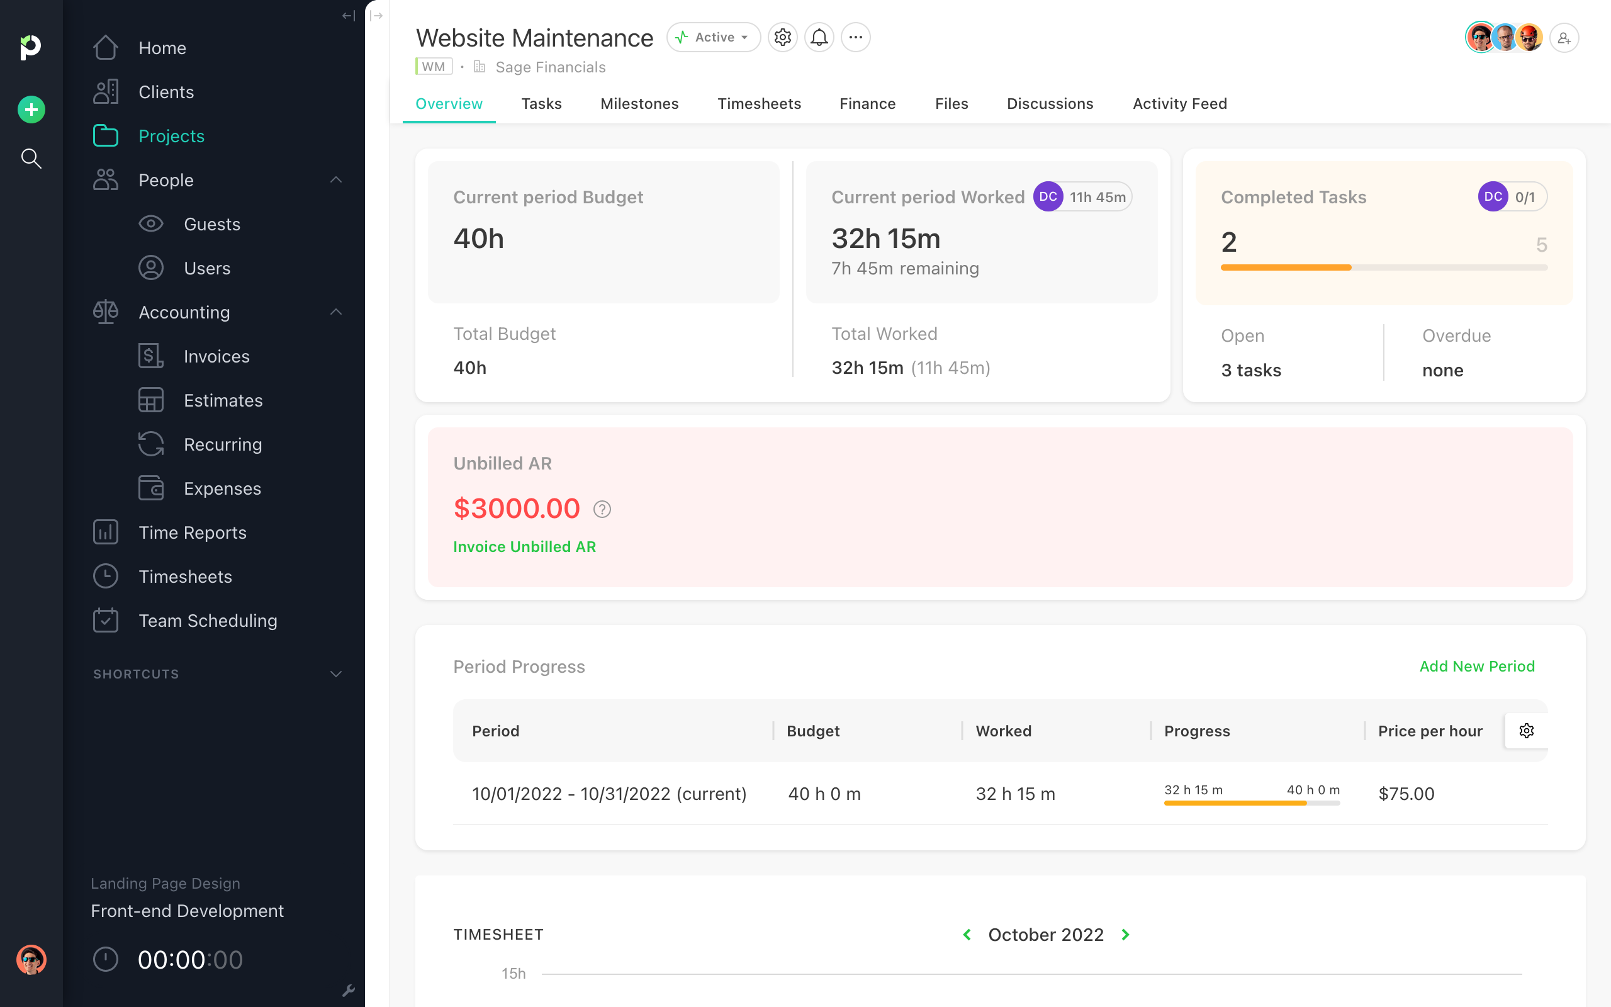Click the Accounting scales icon
Screen dimensions: 1611x1007
coord(105,312)
